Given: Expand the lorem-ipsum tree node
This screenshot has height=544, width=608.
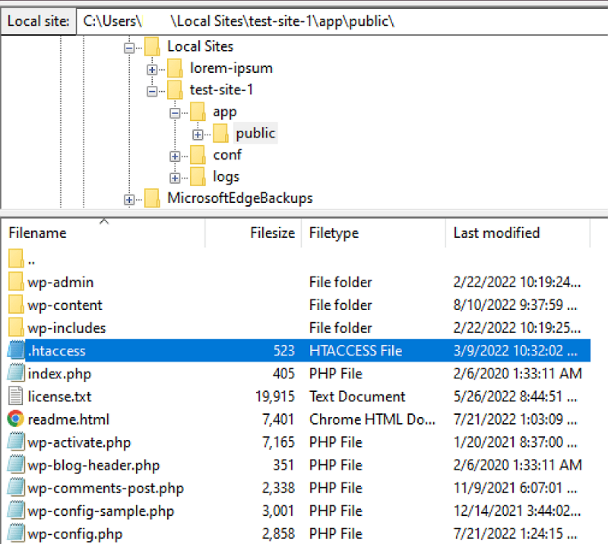Looking at the screenshot, I should click(x=153, y=68).
